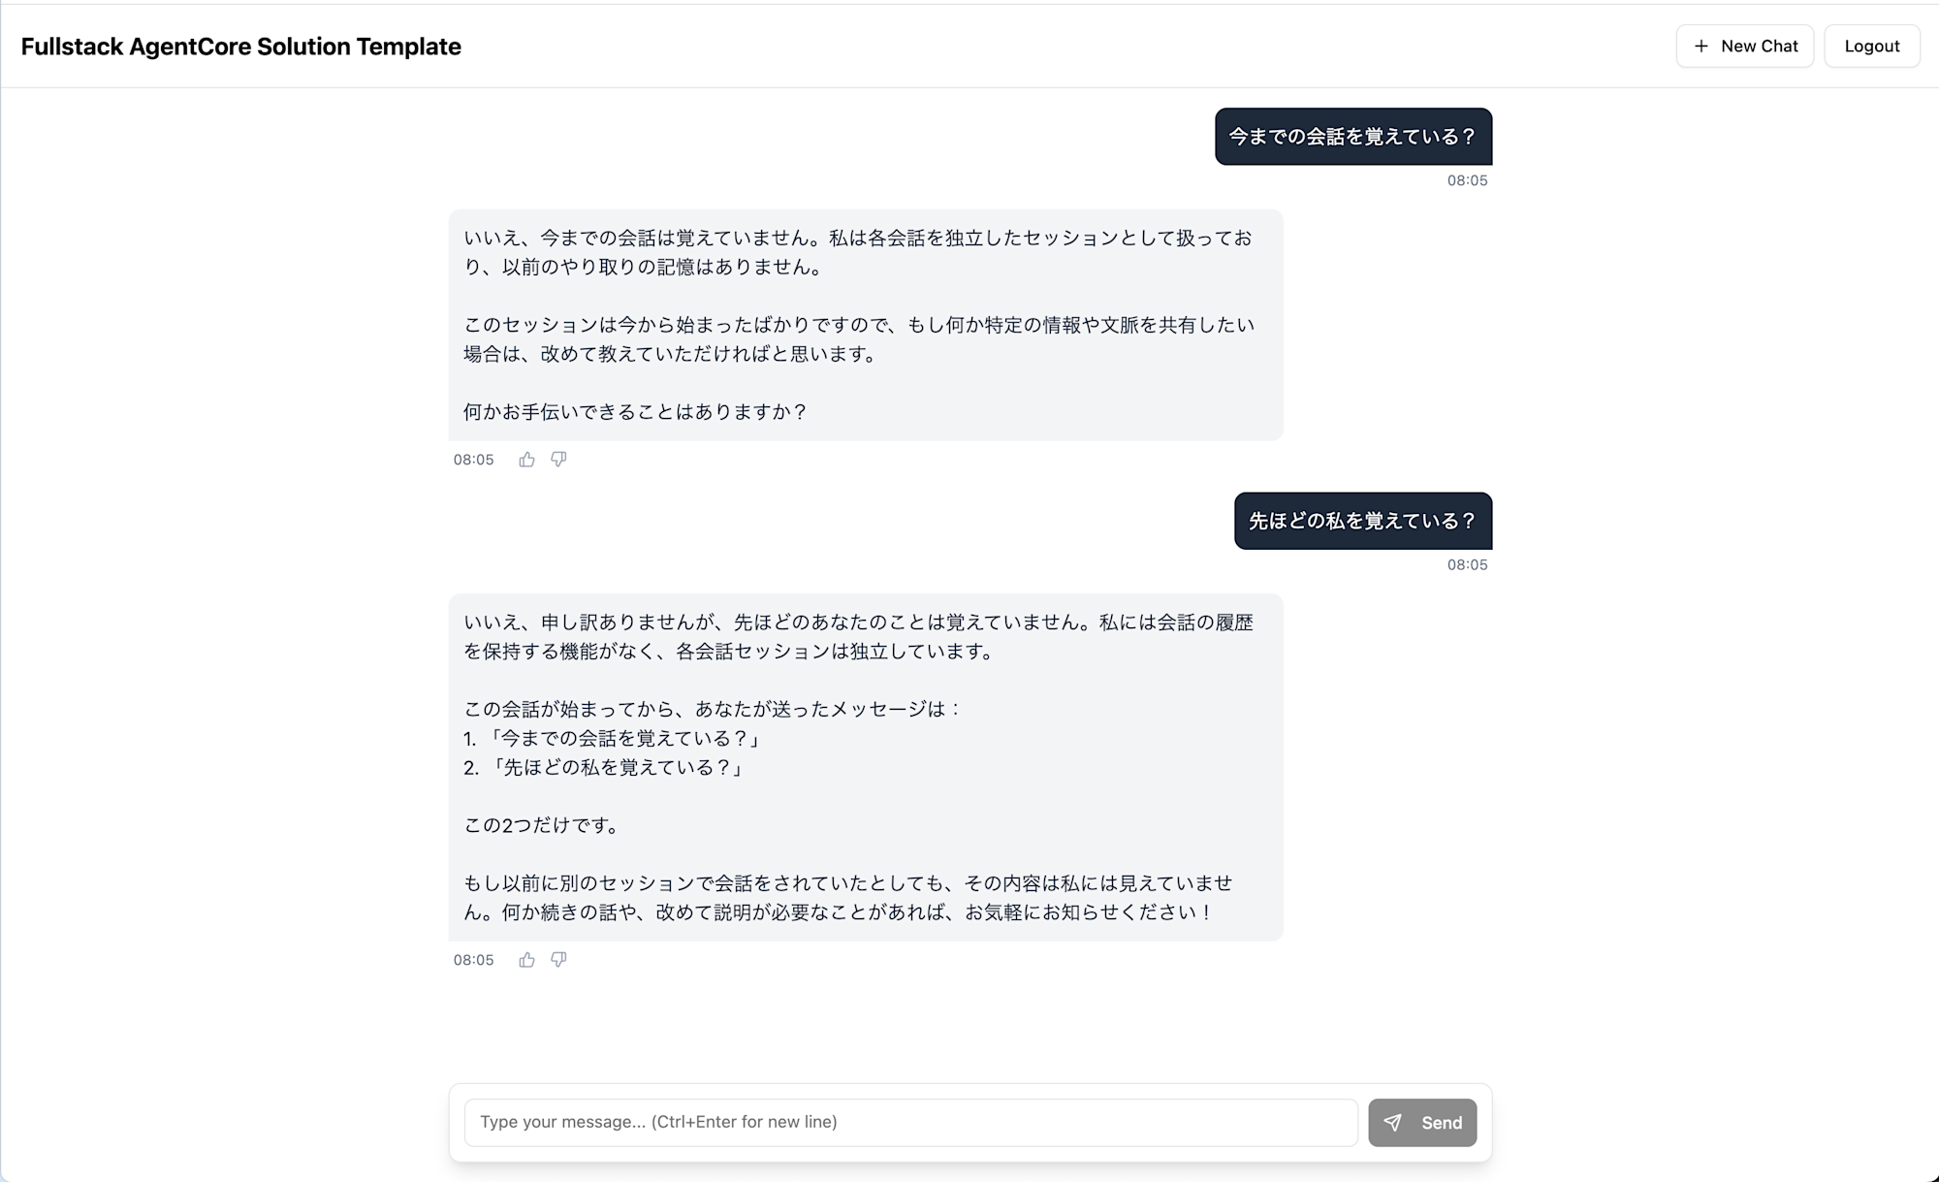Image resolution: width=1939 pixels, height=1182 pixels.
Task: Click the 08:05 timestamp beside first reply thumbs
Action: click(x=473, y=460)
